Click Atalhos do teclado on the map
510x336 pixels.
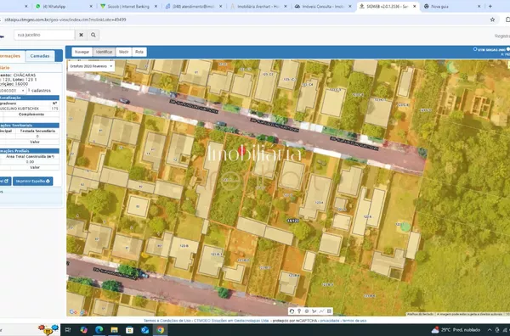coord(421,314)
